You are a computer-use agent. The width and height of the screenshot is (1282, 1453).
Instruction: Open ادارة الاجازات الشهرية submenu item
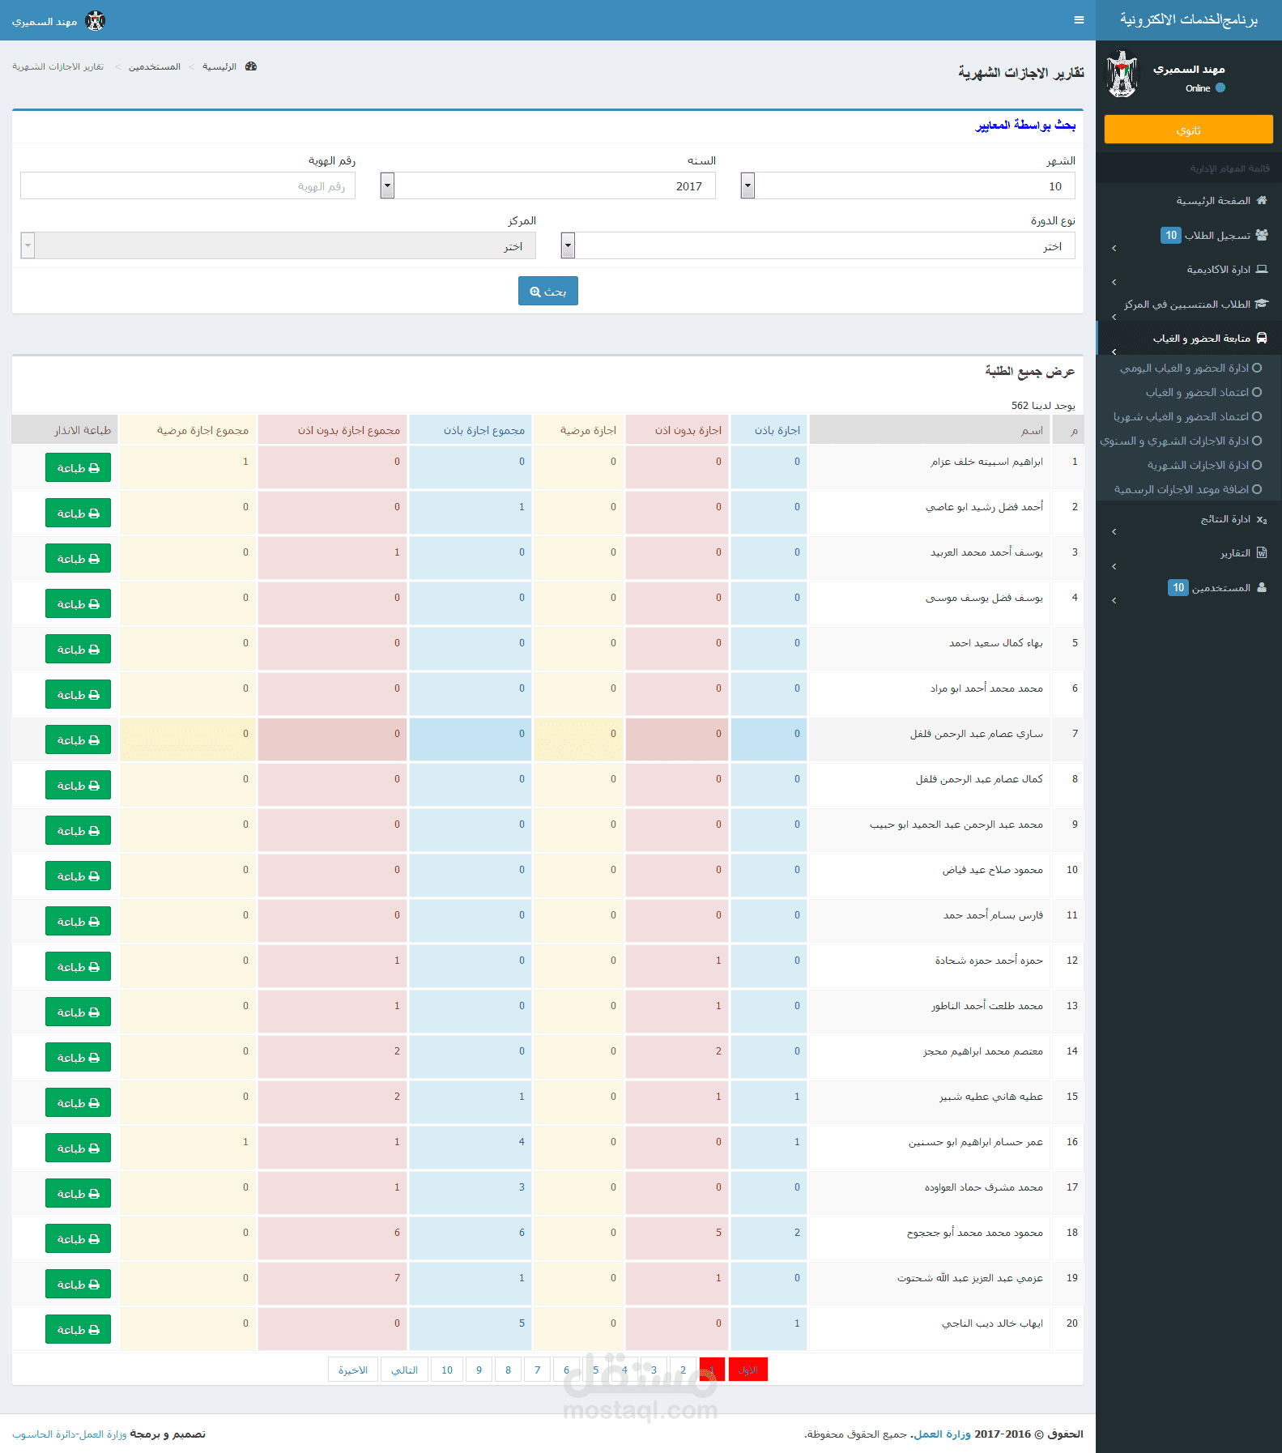click(1204, 465)
